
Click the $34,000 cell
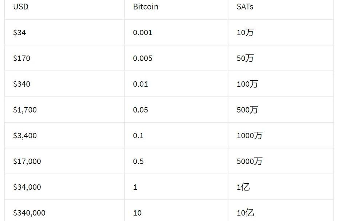point(27,187)
